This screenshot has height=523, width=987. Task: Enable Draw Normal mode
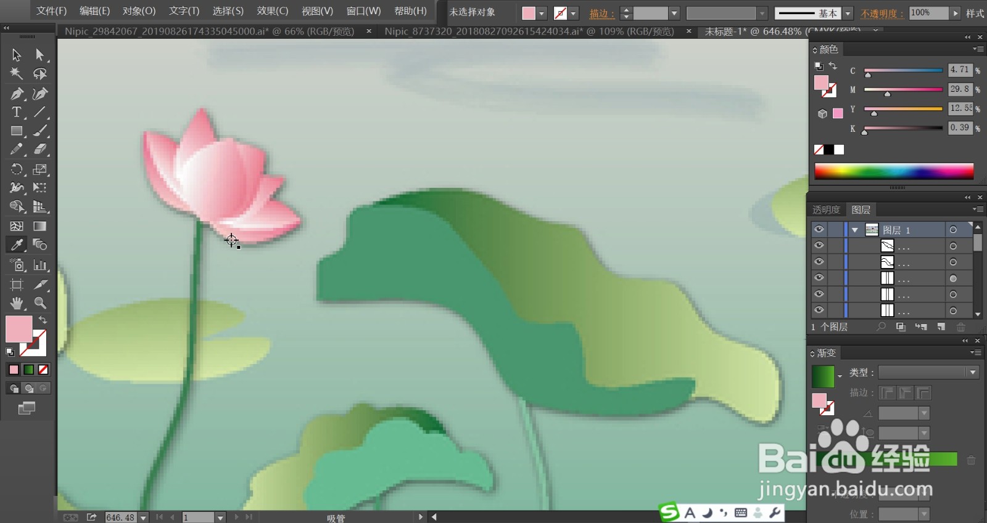coord(14,388)
